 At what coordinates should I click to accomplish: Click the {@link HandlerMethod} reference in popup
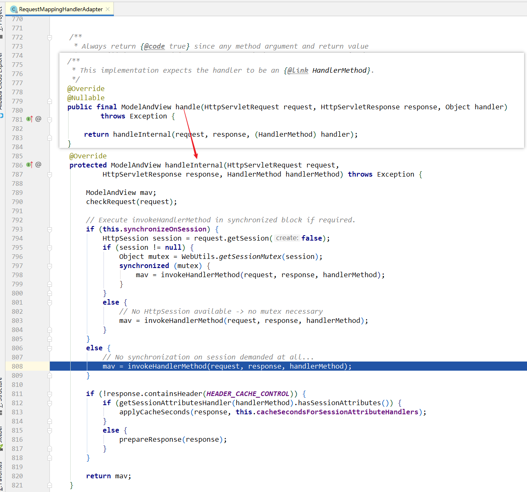pos(327,71)
